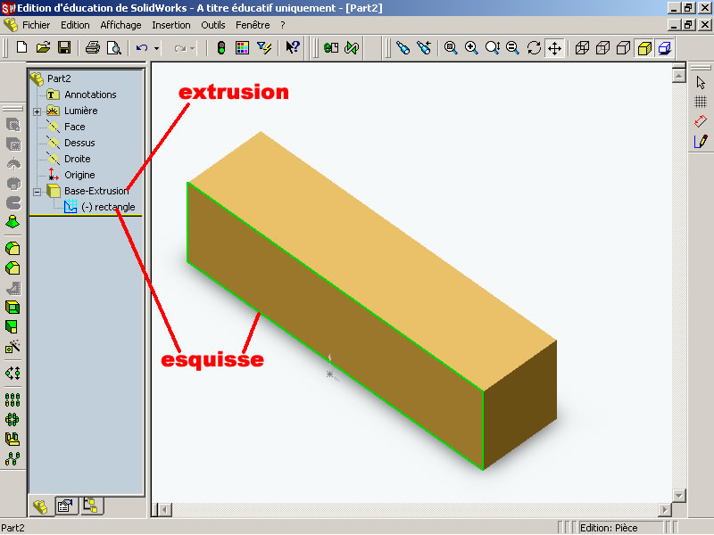The image size is (714, 535).
Task: Activate the What's This help pointer
Action: coord(292,48)
